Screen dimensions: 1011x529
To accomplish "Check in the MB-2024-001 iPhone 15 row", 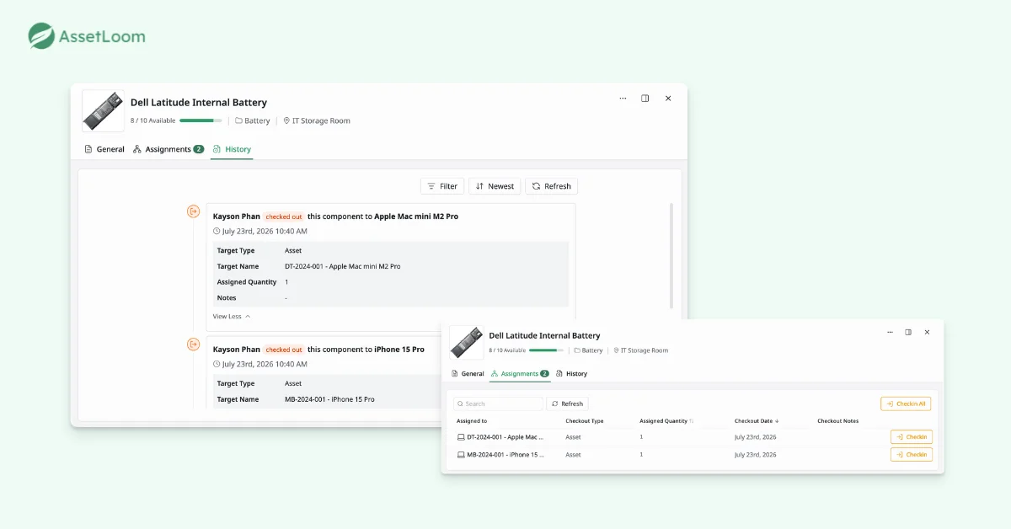I will tap(912, 455).
